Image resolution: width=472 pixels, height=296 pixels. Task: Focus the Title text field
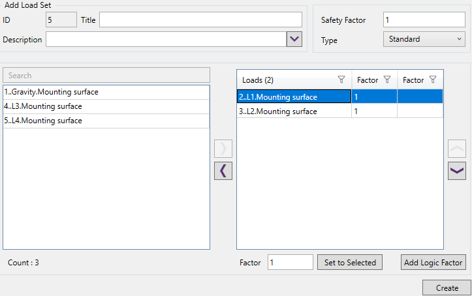[x=200, y=20]
